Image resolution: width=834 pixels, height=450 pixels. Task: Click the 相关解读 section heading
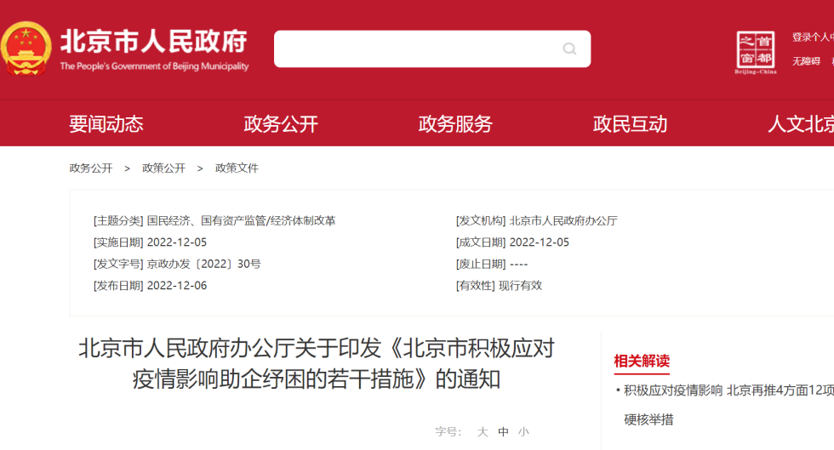(642, 362)
